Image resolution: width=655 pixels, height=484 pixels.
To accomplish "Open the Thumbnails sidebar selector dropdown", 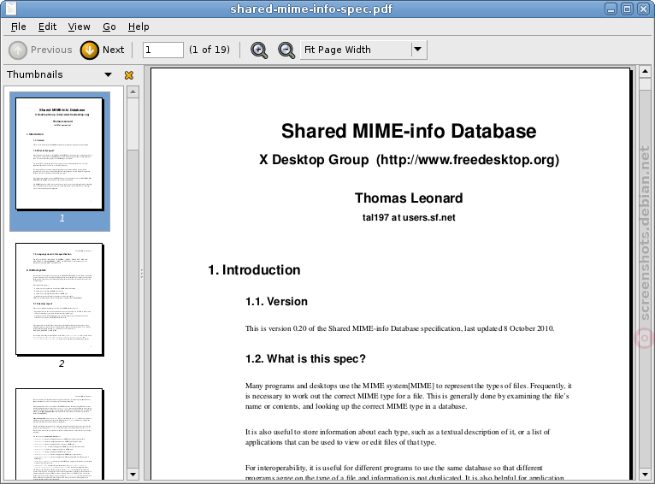I will [108, 74].
